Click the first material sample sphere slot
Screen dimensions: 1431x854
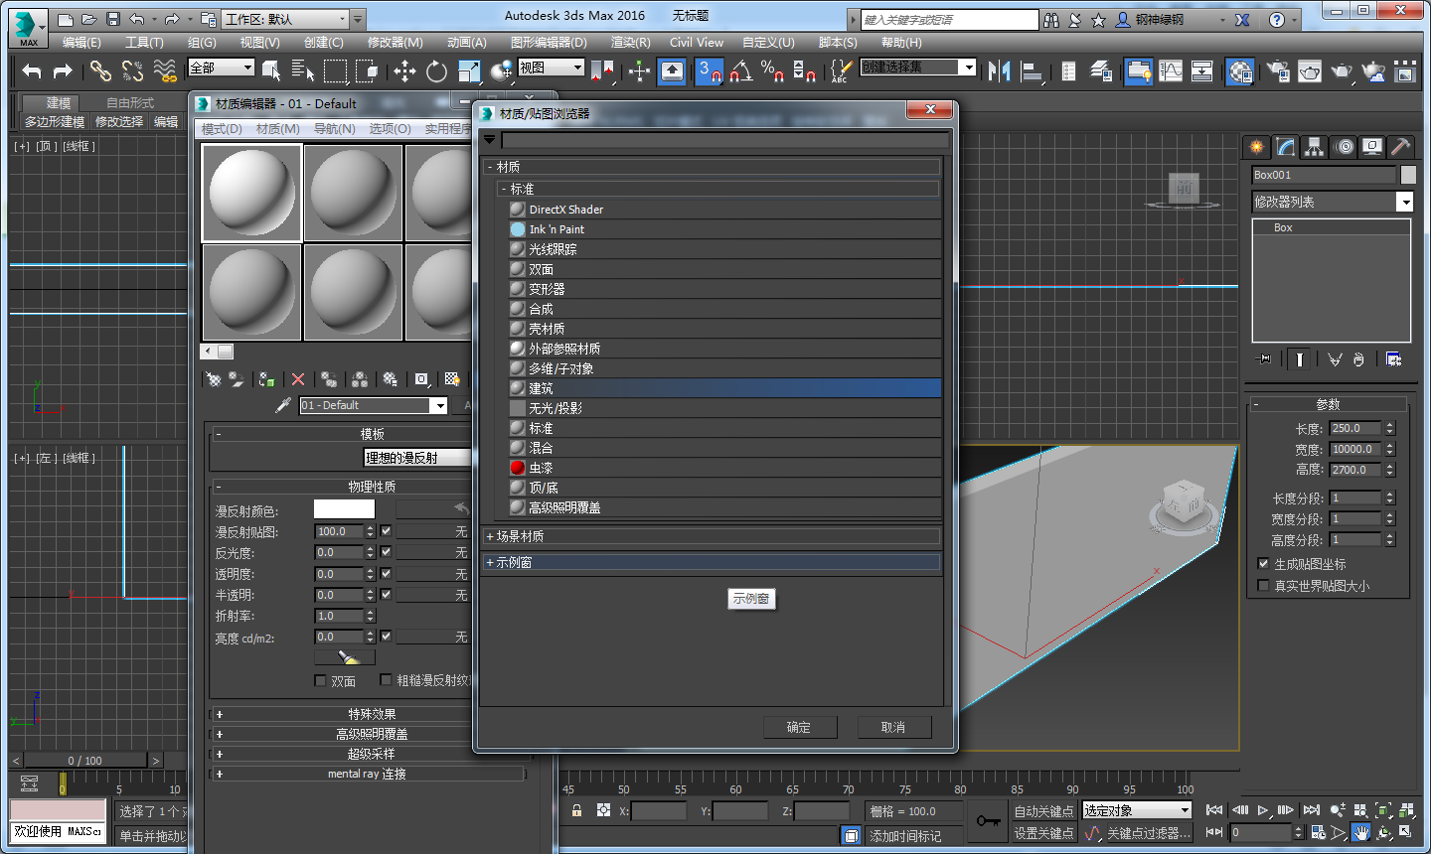[251, 193]
